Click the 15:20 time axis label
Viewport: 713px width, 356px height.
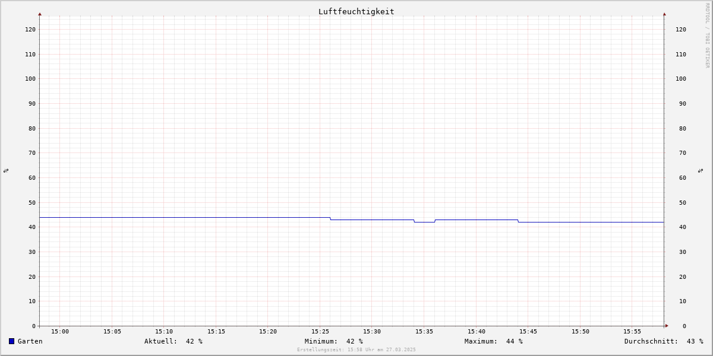[x=268, y=331]
